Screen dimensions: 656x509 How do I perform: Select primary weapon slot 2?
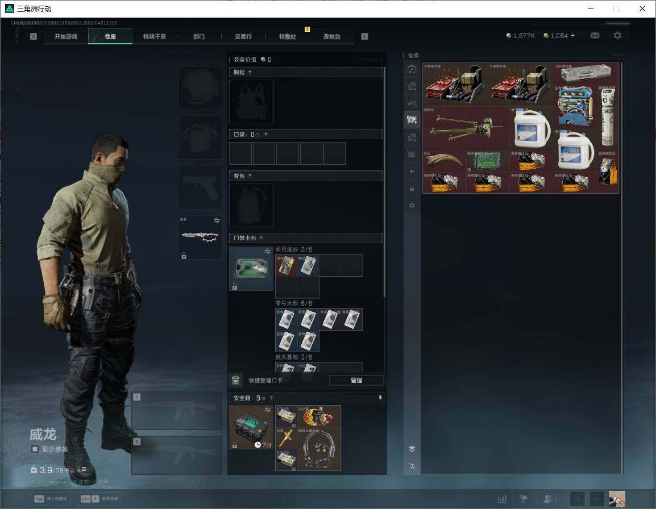tap(177, 455)
